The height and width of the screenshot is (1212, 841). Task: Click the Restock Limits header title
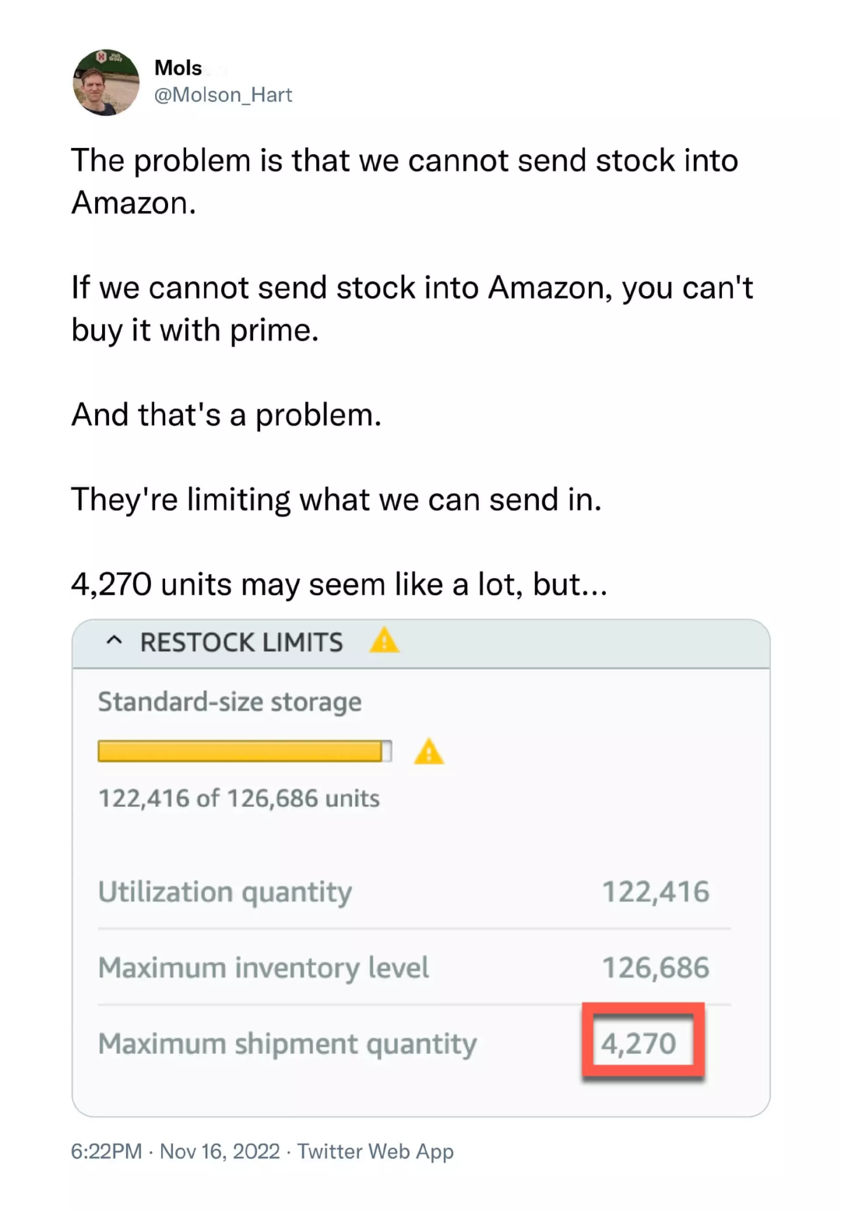241,643
